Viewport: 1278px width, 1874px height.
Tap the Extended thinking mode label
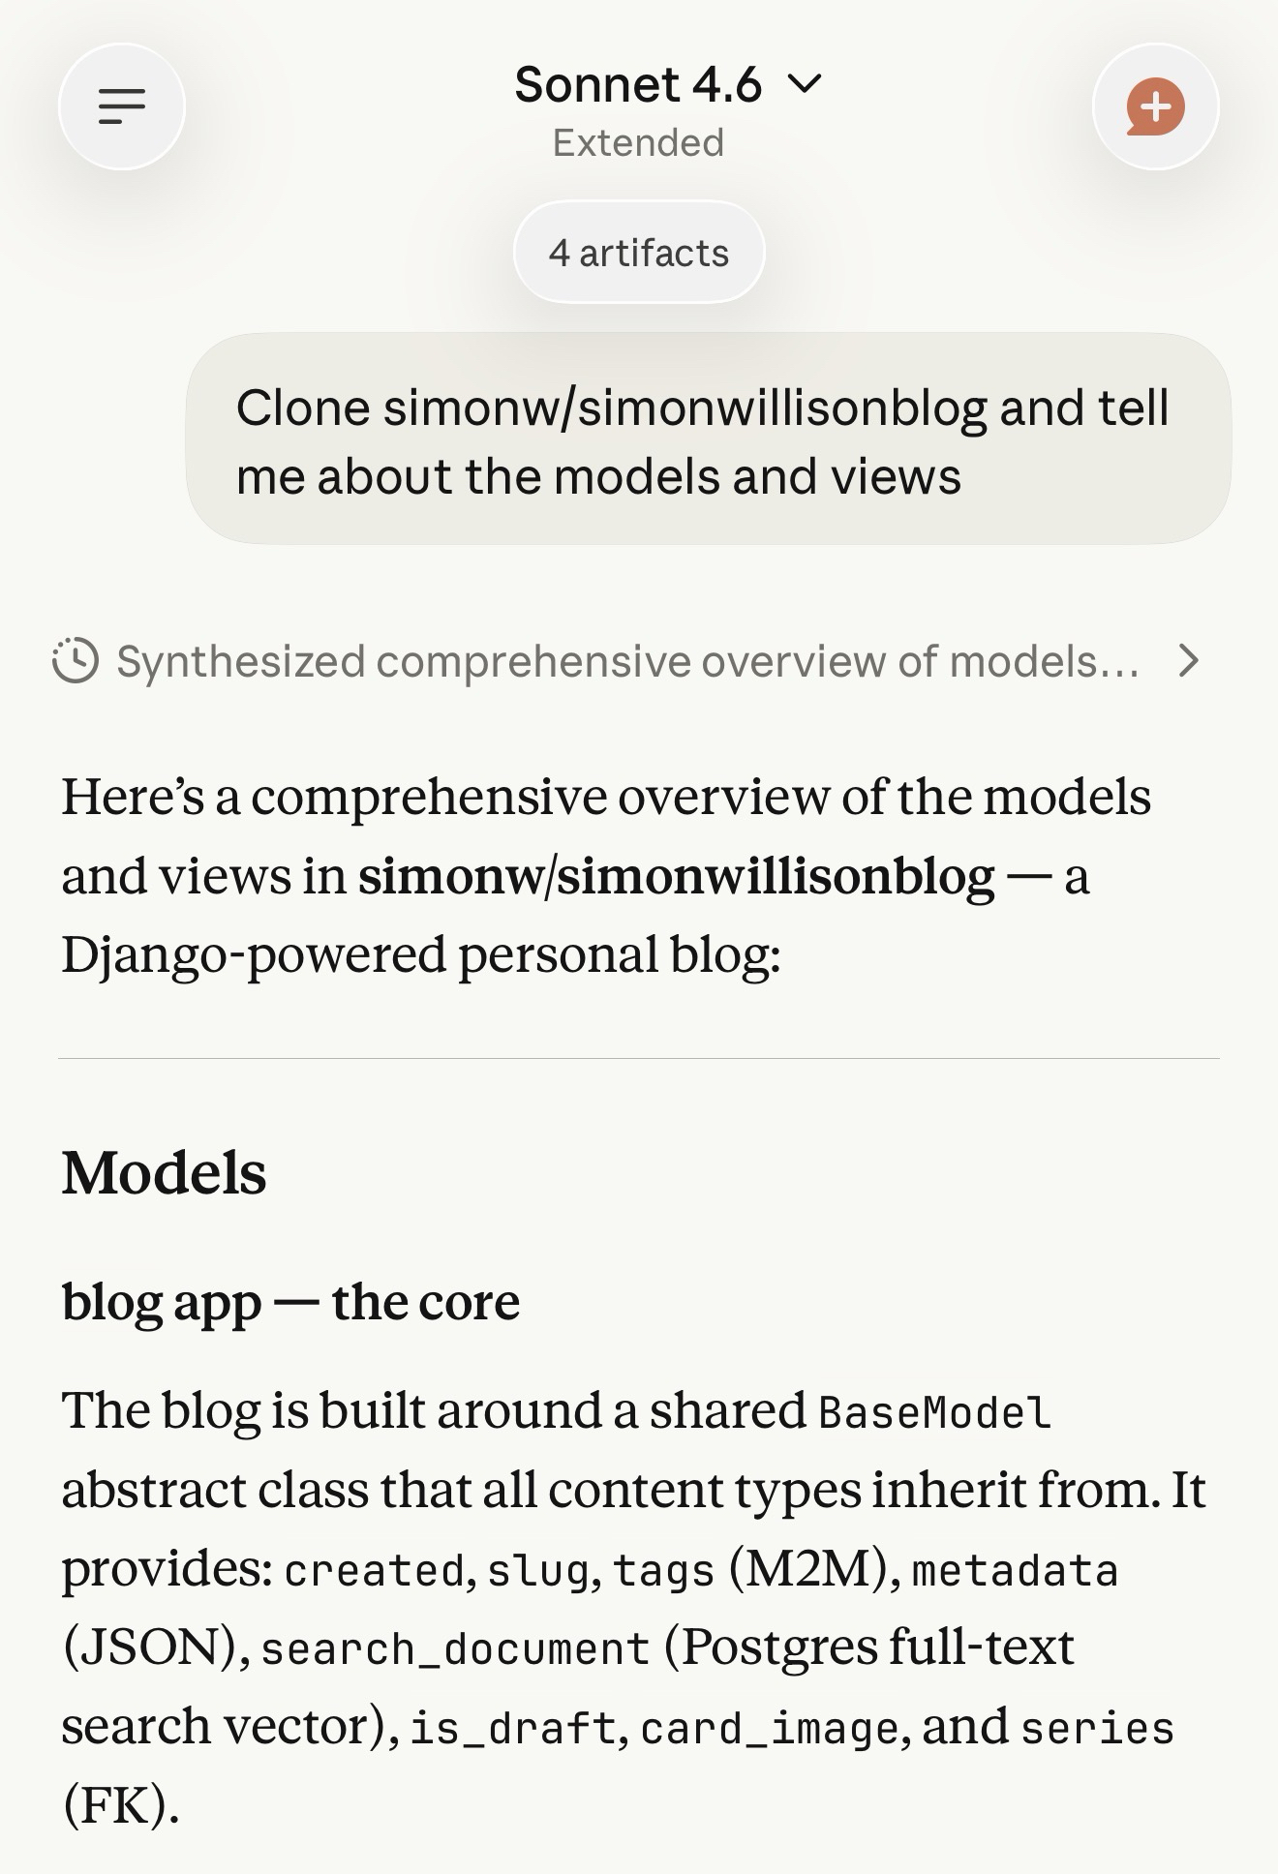click(x=638, y=143)
